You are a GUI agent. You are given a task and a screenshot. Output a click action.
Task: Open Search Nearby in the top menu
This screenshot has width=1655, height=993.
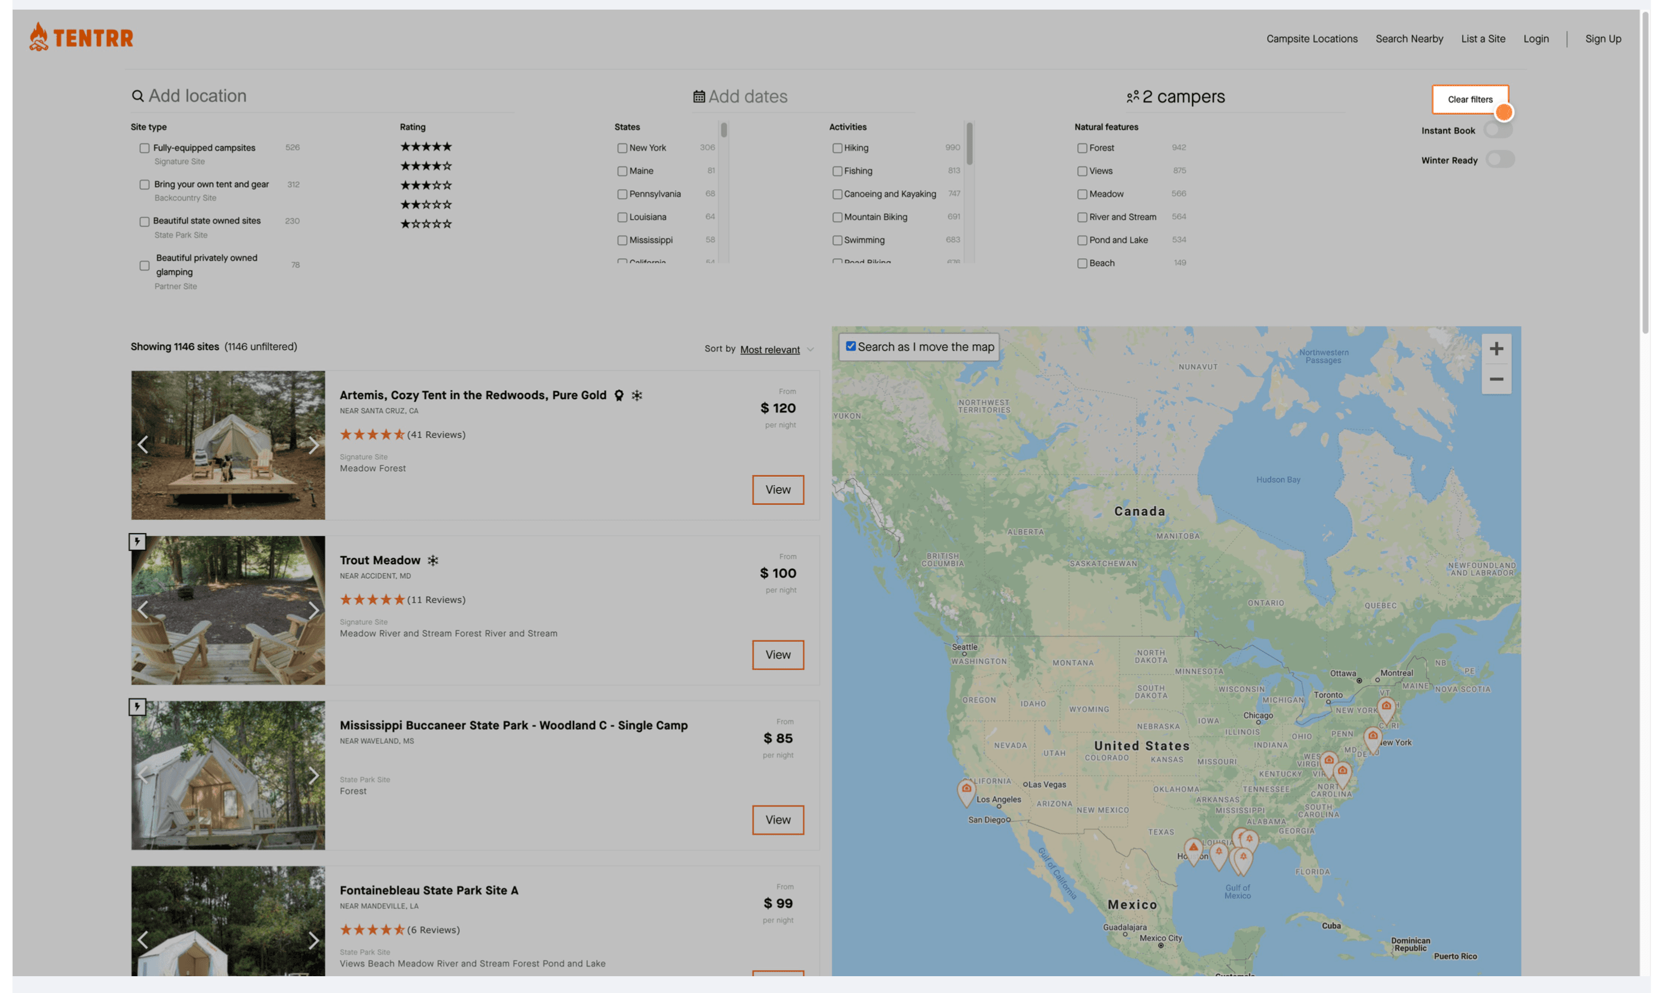(1409, 39)
